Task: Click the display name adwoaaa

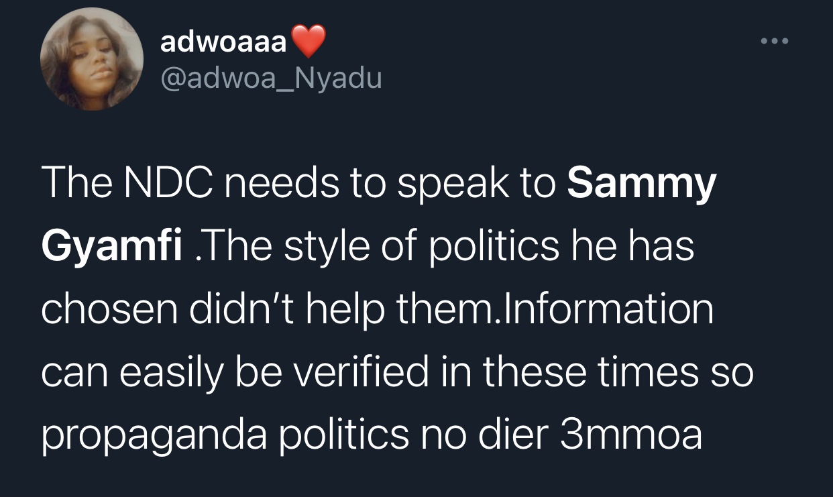Action: point(223,43)
